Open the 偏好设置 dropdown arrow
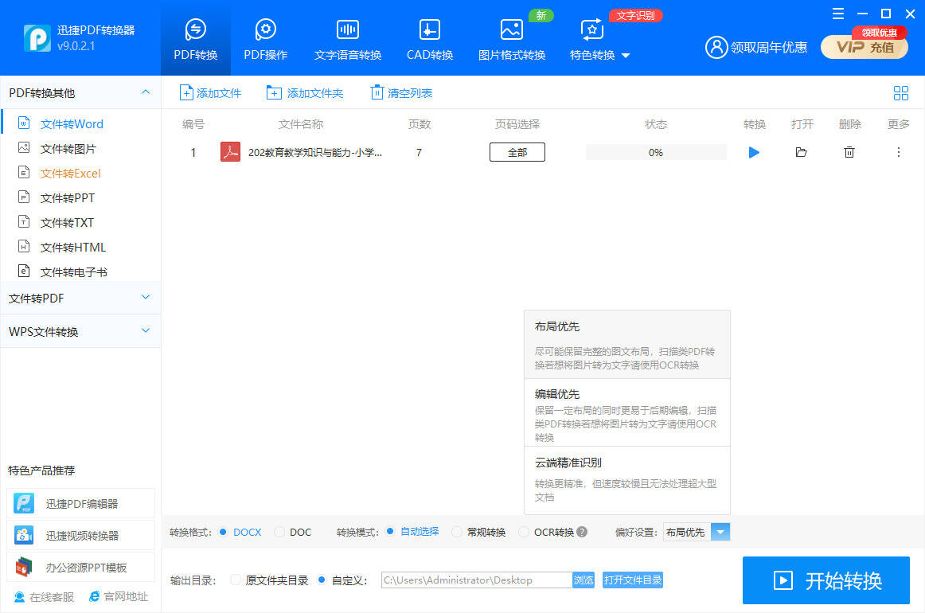The height and width of the screenshot is (613, 925). tap(720, 532)
